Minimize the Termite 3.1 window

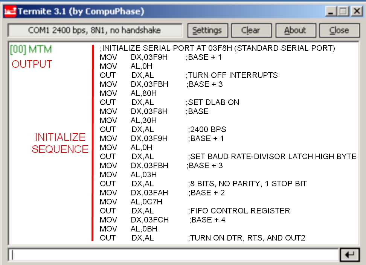coord(331,11)
